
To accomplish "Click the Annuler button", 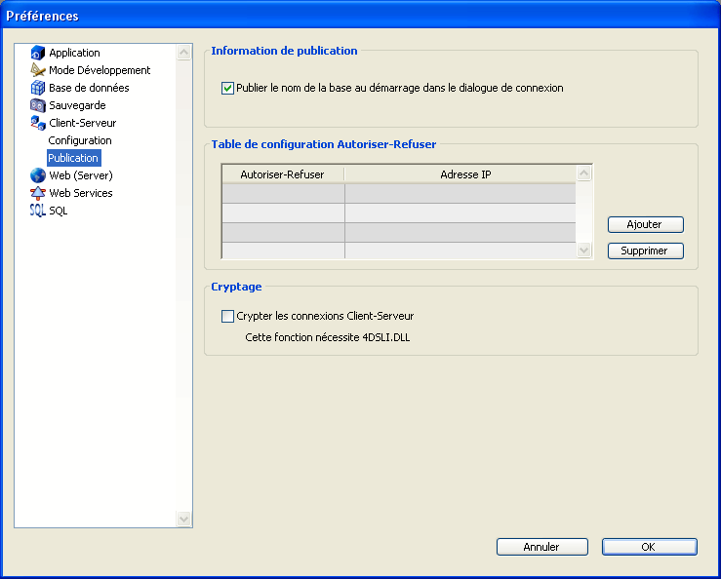I will (541, 547).
